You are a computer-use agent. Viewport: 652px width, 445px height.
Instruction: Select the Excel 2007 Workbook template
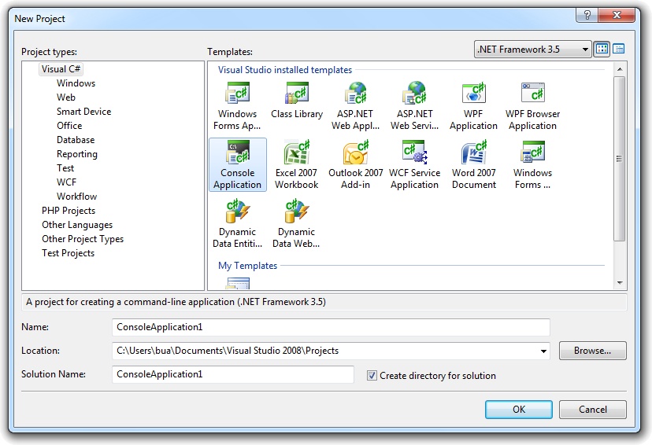tap(297, 165)
